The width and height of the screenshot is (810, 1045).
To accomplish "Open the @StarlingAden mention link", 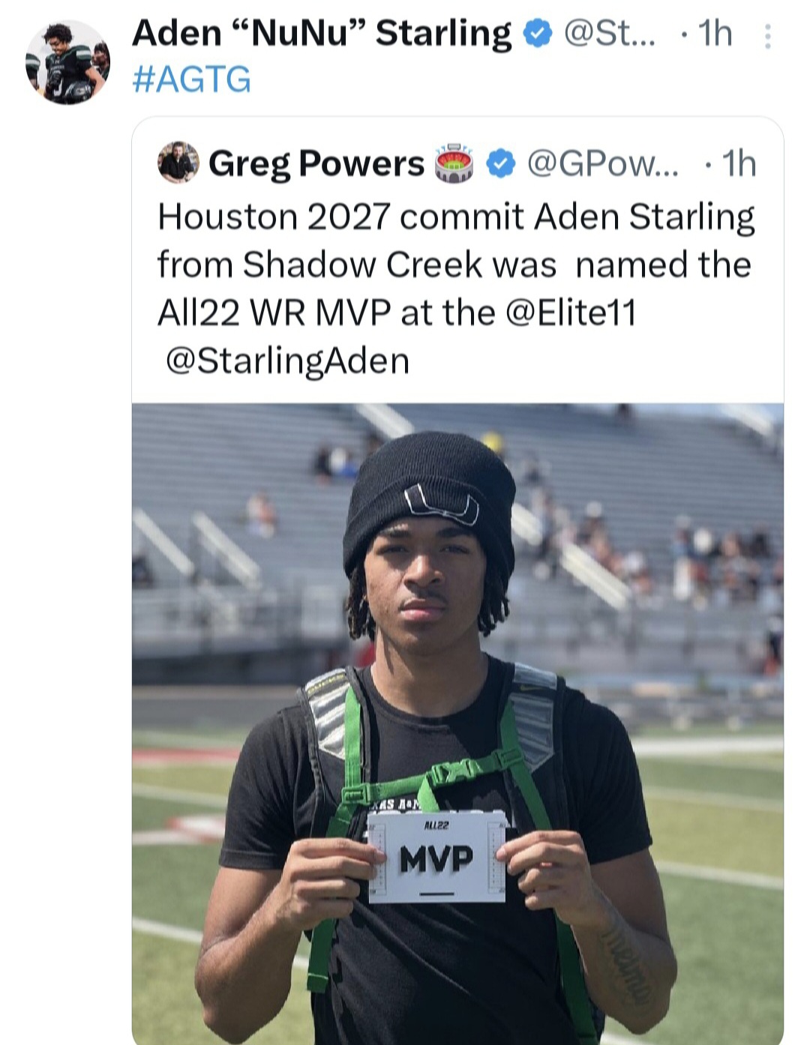I will 287,361.
